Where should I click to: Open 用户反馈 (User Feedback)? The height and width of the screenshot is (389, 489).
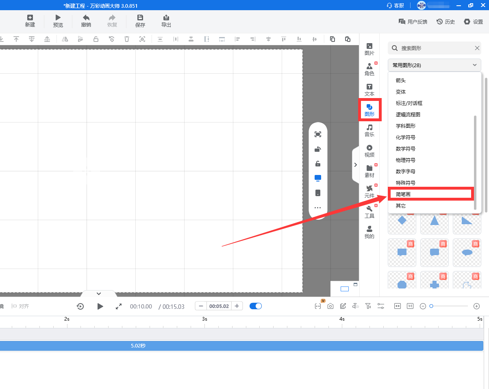[413, 22]
